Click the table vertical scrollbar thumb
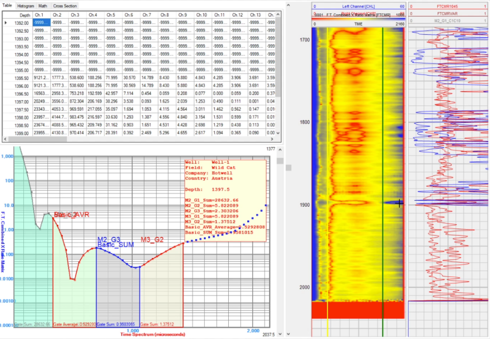Screen dimensions: 490x339 278,58
